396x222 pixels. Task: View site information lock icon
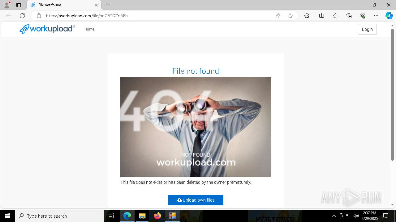pyautogui.click(x=39, y=16)
